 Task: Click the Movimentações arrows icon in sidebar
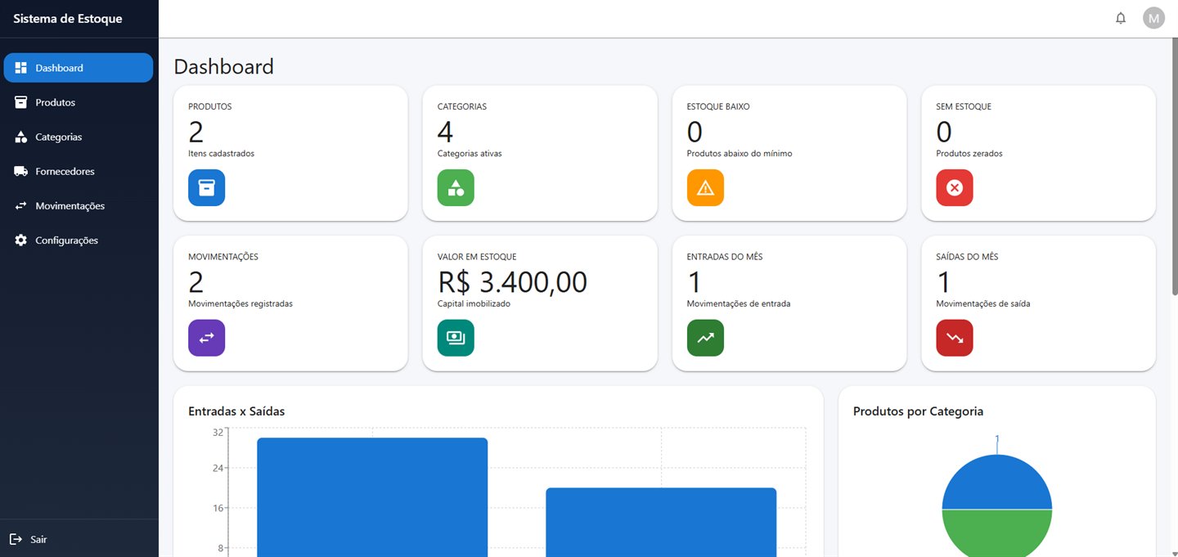[21, 205]
